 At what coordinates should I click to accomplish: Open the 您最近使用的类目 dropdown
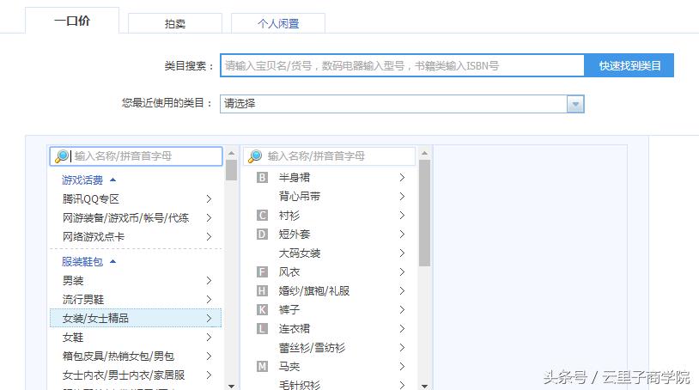574,104
